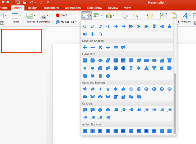Insert the Information action button
The height and width of the screenshot is (144, 196).
click(x=123, y=131)
